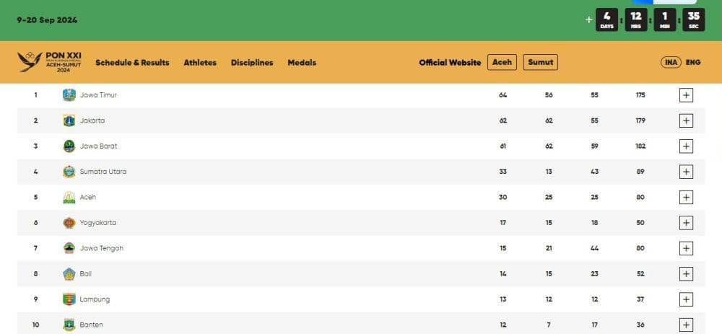This screenshot has height=334, width=722.
Task: Expand the Bali medal details
Action: (686, 273)
